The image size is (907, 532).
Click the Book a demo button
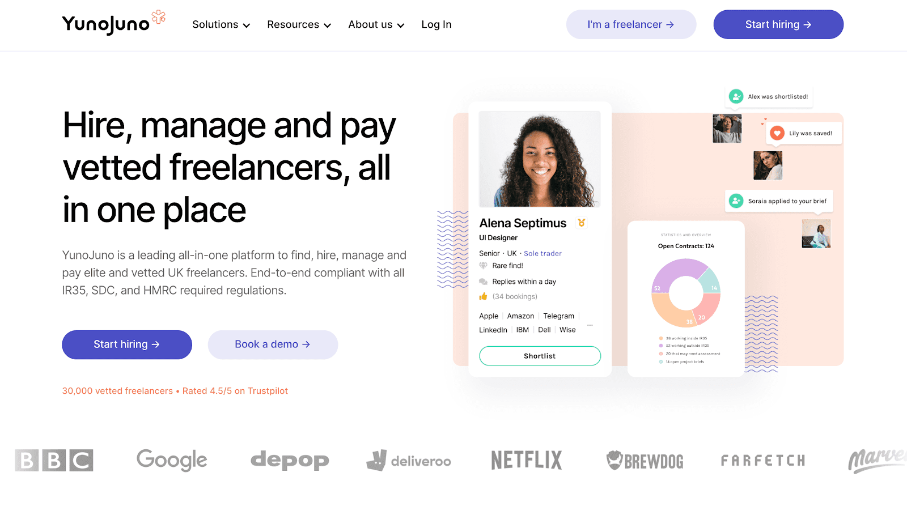[x=273, y=344]
